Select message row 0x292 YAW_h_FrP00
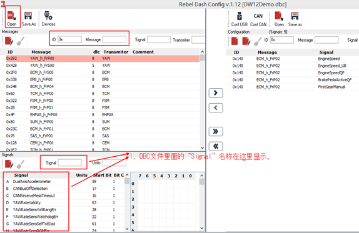The height and width of the screenshot is (233, 359). (x=103, y=58)
